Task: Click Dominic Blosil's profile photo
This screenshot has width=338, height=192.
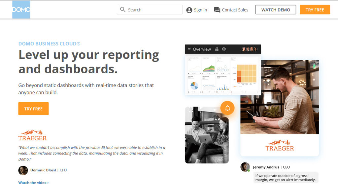Action: point(23,170)
